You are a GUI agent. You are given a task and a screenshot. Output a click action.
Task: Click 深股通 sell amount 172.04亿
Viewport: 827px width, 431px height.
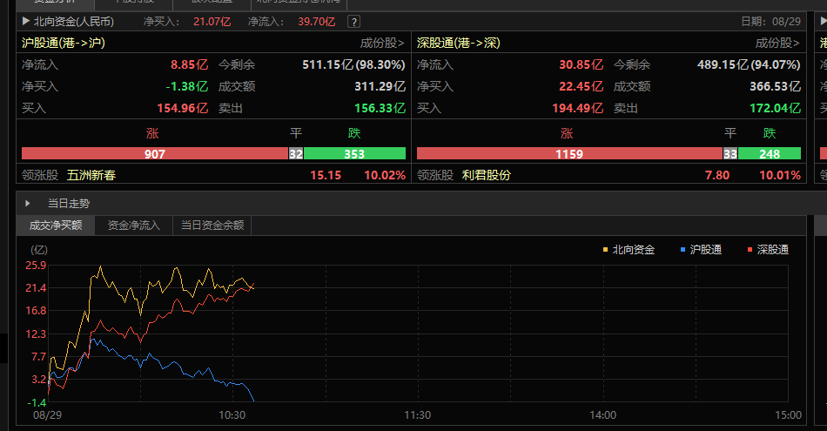(775, 108)
